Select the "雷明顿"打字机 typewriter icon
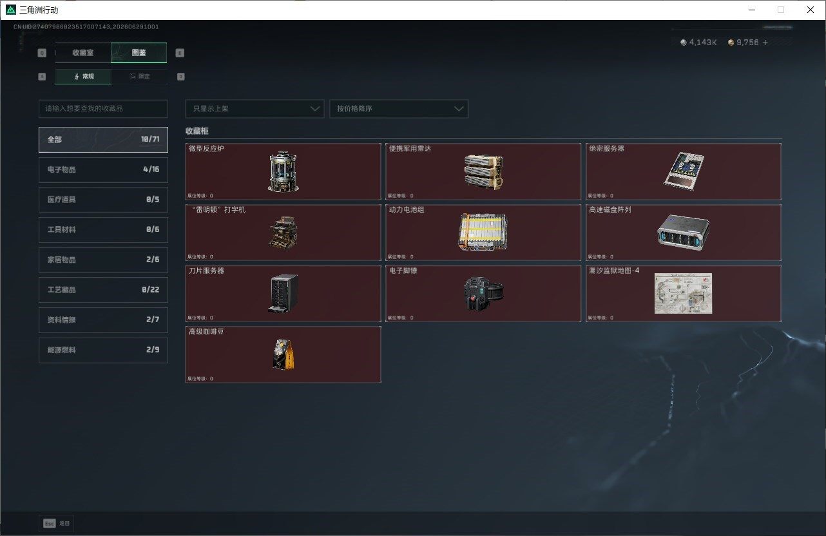The width and height of the screenshot is (826, 536). pyautogui.click(x=283, y=232)
